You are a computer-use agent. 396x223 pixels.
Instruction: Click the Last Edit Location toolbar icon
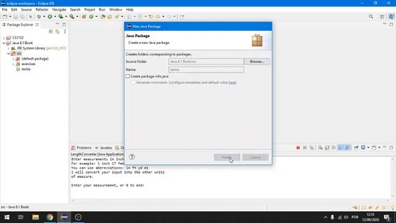coord(151,17)
